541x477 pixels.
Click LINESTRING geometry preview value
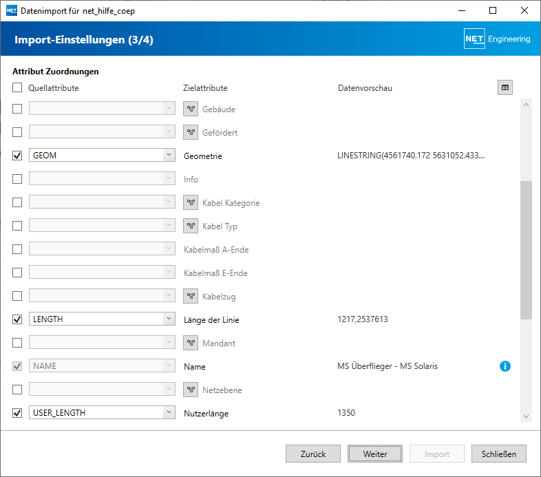pos(411,156)
